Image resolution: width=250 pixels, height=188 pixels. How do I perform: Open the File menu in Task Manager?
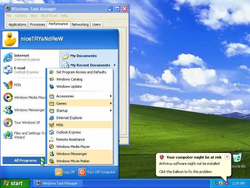click(9, 16)
